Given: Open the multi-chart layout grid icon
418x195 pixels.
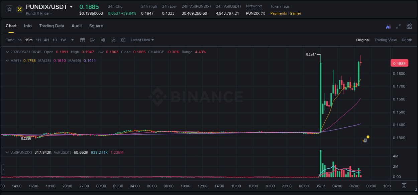Looking at the screenshot, I should point(409,26).
